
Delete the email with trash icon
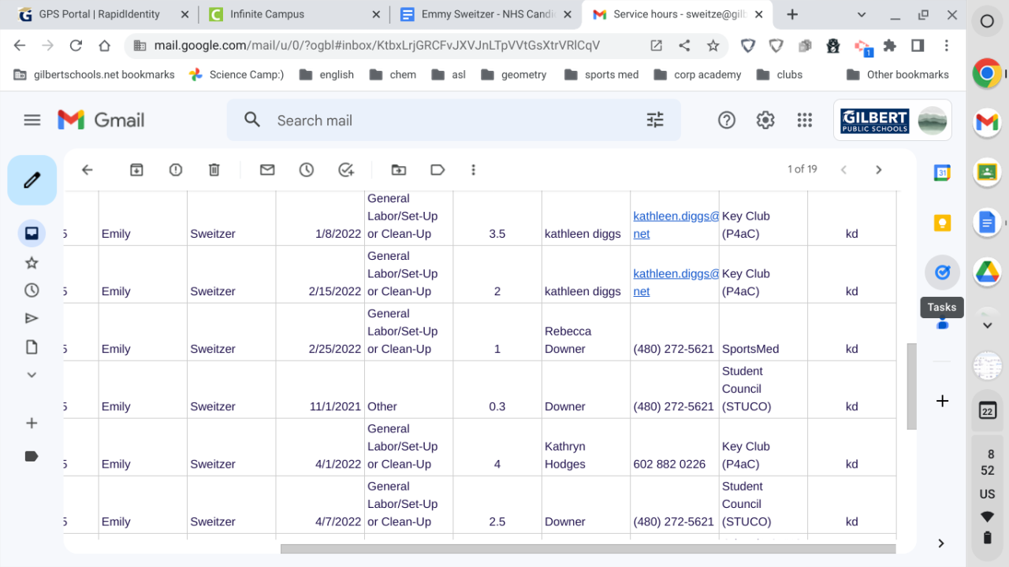tap(214, 169)
